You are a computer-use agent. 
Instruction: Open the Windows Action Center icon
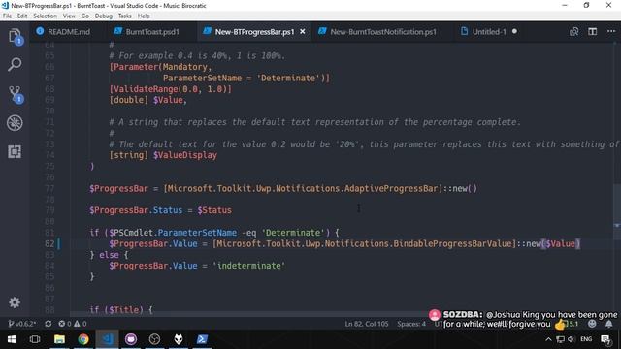[x=605, y=339]
